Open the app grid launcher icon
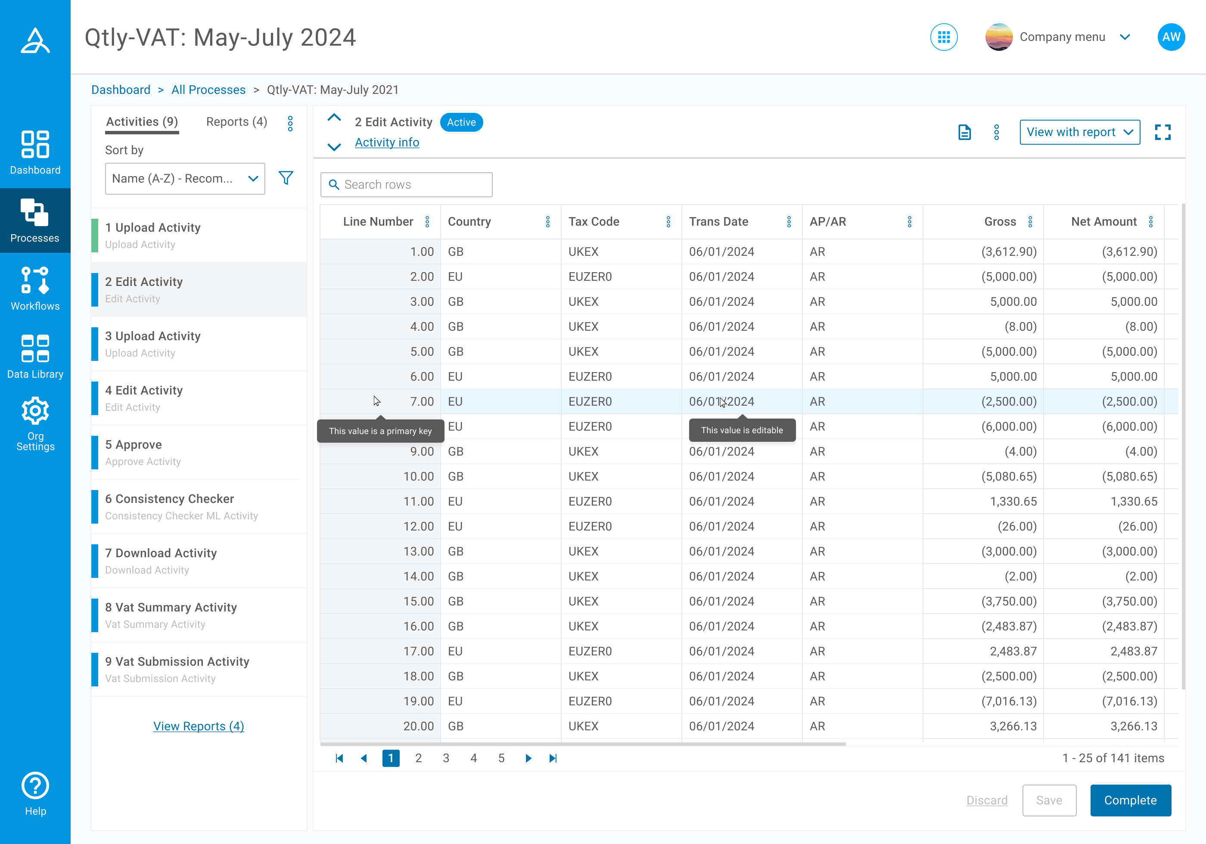Screen dimensions: 1206x844 tap(943, 37)
